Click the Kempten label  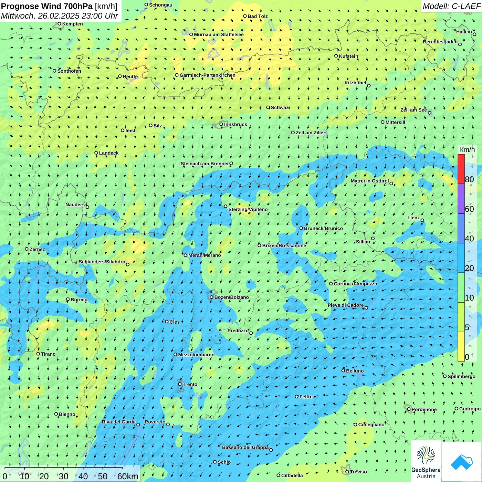point(73,24)
